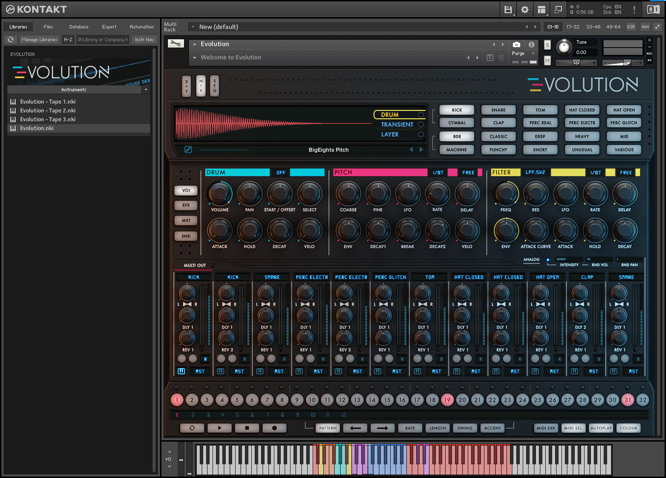Open the Instruments dropdown in library
The height and width of the screenshot is (478, 666).
146,90
